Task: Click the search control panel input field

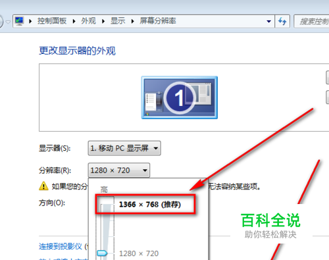Action: point(311,21)
